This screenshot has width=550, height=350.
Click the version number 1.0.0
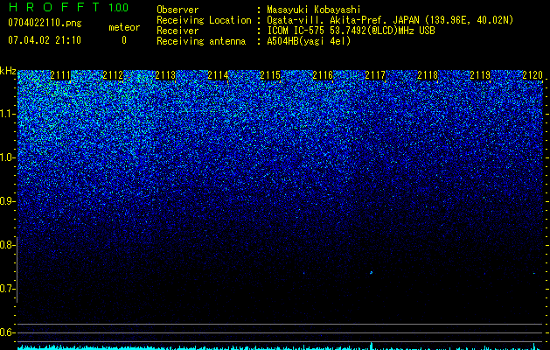(x=119, y=8)
